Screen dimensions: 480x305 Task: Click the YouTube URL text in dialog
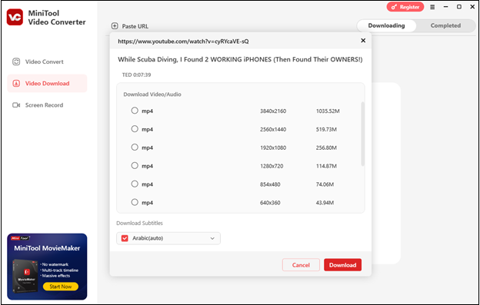pos(183,41)
